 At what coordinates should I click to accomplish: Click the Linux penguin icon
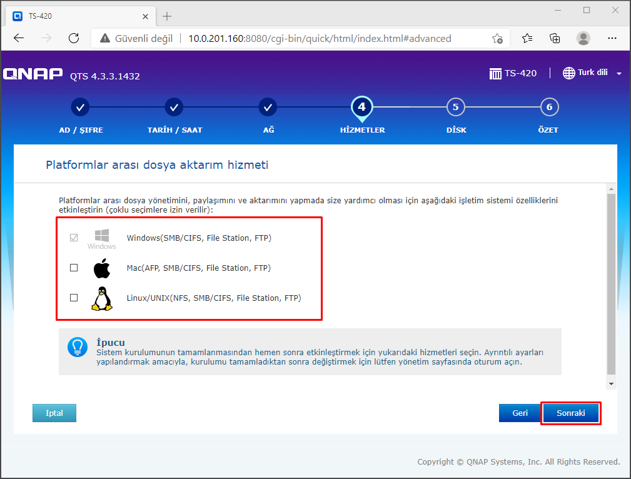101,298
